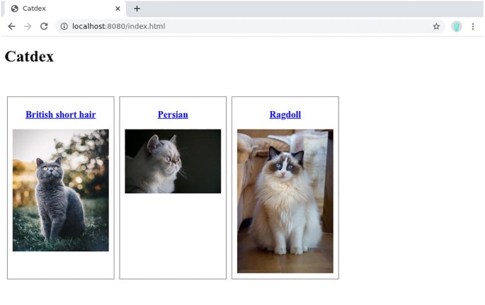Click empty card space below the Persian photo
485x305 pixels.
173,237
